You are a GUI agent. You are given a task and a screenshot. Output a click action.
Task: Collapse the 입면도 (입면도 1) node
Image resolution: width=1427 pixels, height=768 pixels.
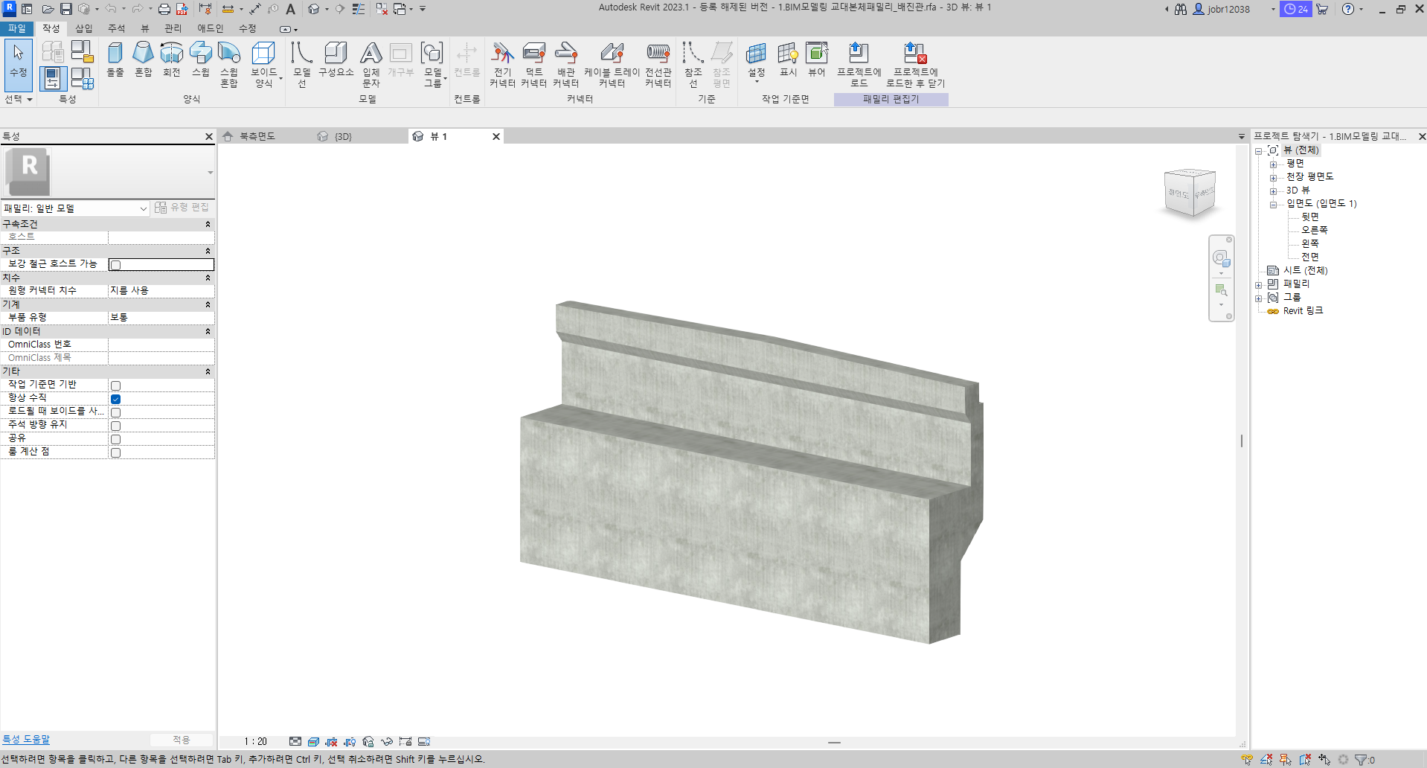tap(1273, 205)
